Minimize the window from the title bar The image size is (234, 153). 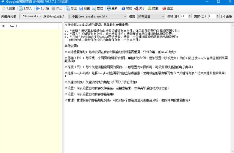pos(207,1)
